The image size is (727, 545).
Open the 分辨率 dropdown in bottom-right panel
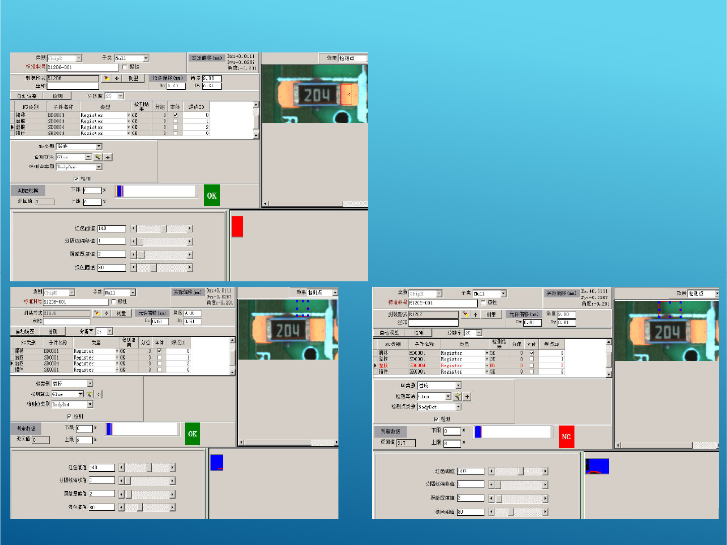tap(479, 333)
